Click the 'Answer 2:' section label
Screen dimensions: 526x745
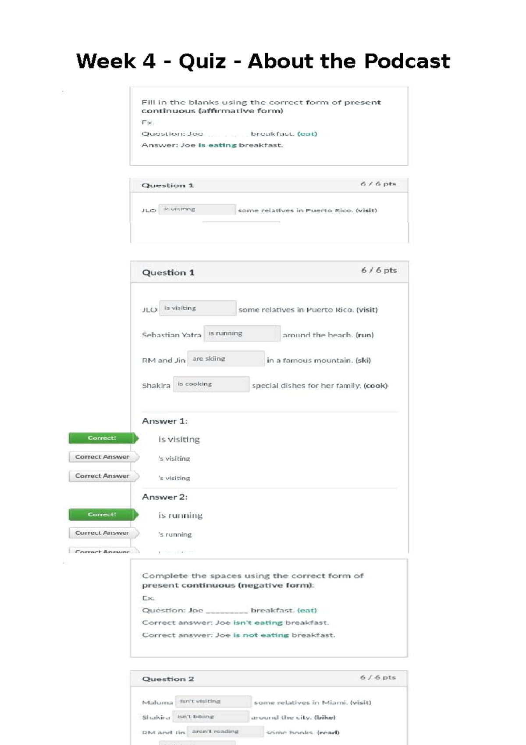164,497
